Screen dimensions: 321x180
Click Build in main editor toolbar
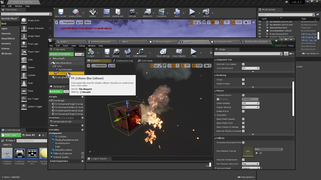(177, 13)
